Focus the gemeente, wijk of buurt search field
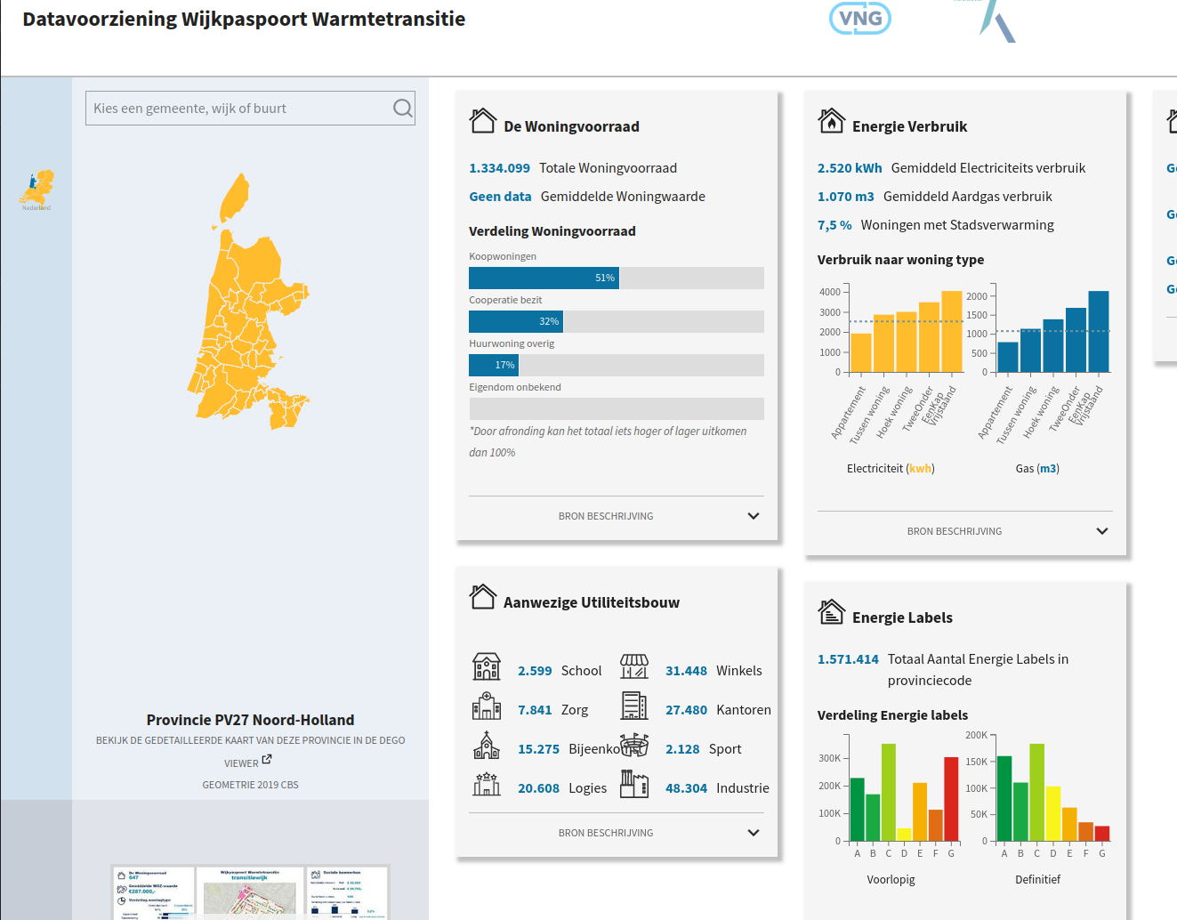 [238, 109]
